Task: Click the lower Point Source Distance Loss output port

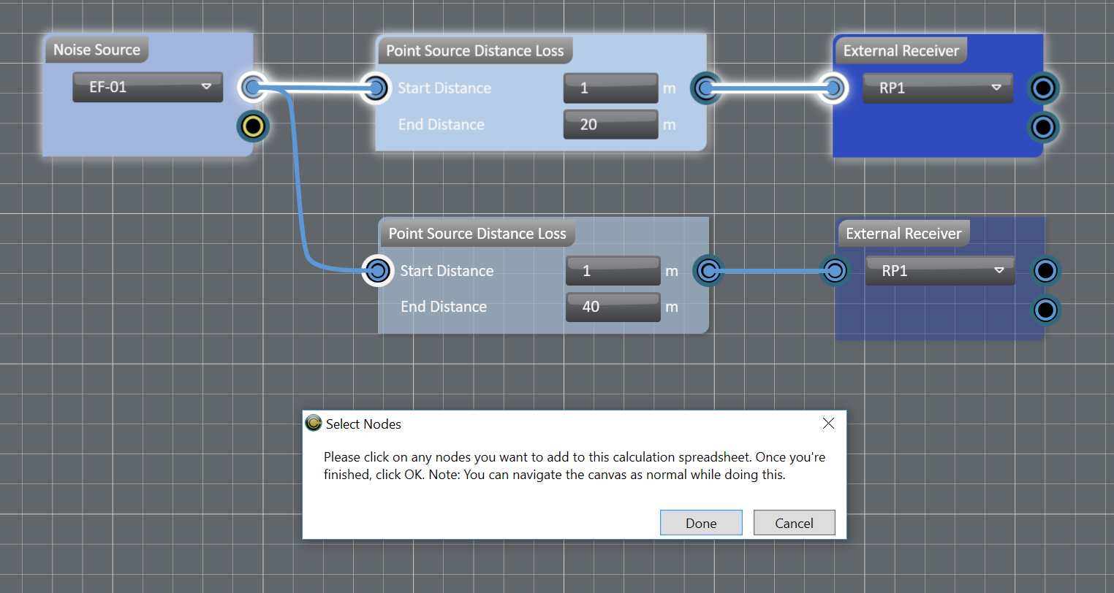Action: [708, 271]
